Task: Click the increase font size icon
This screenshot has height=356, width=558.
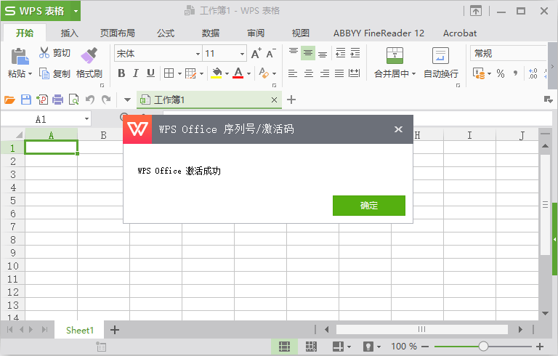Action: pyautogui.click(x=256, y=54)
